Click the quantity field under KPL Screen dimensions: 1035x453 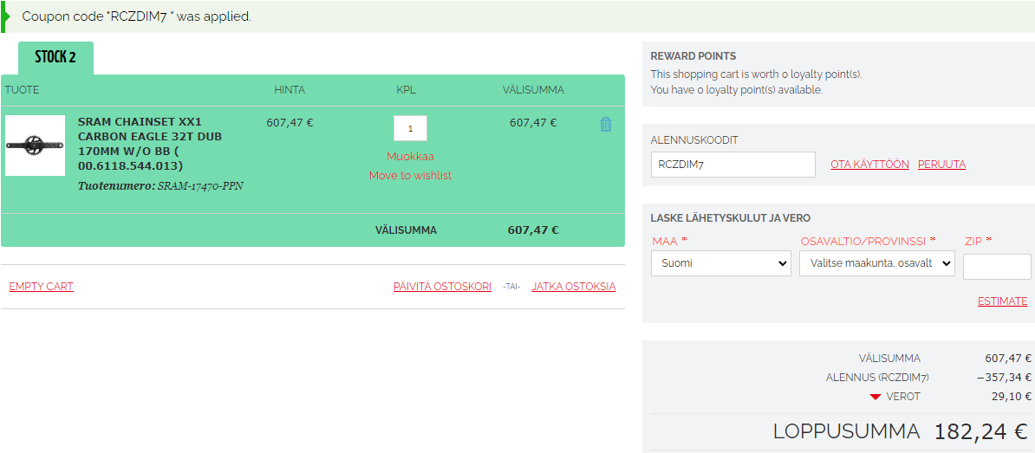(410, 128)
